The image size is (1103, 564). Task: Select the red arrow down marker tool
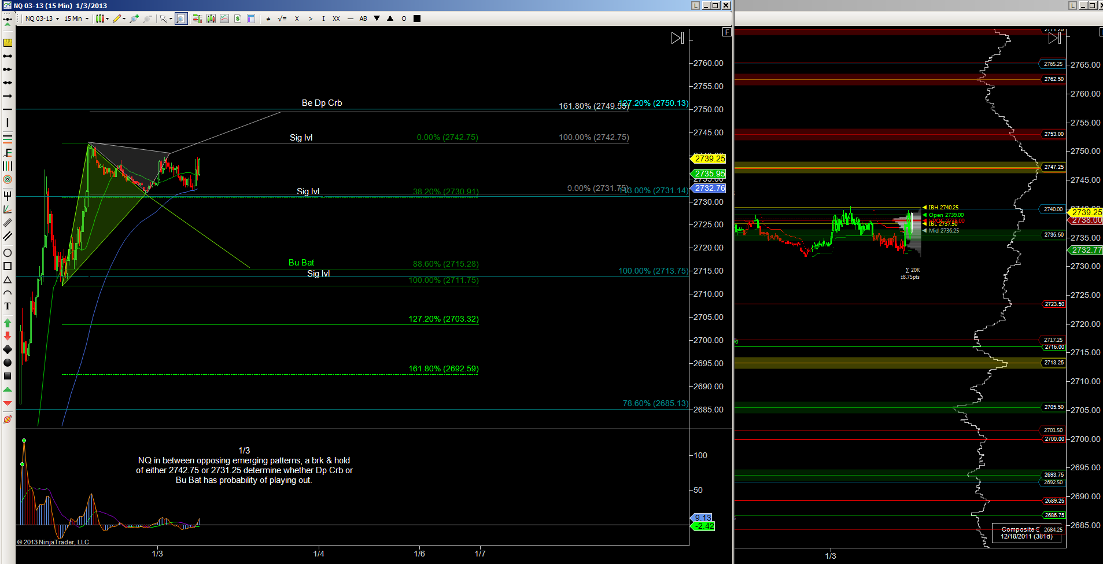click(8, 336)
